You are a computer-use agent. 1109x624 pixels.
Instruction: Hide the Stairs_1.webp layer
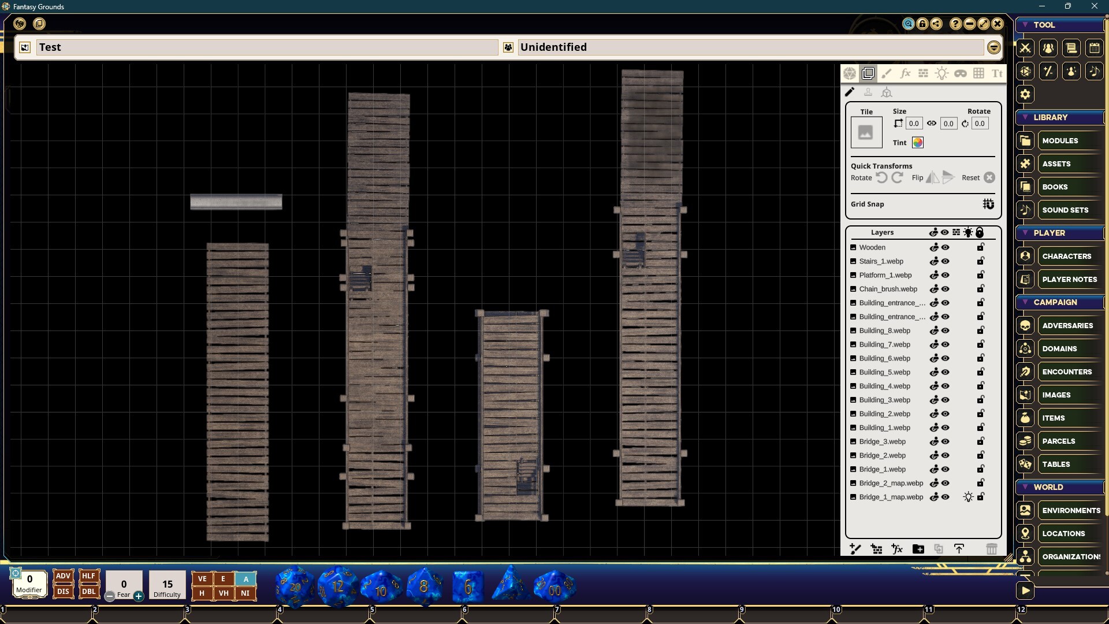click(946, 261)
